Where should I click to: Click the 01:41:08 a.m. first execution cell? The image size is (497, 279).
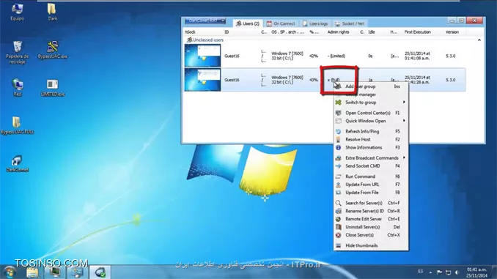point(417,56)
